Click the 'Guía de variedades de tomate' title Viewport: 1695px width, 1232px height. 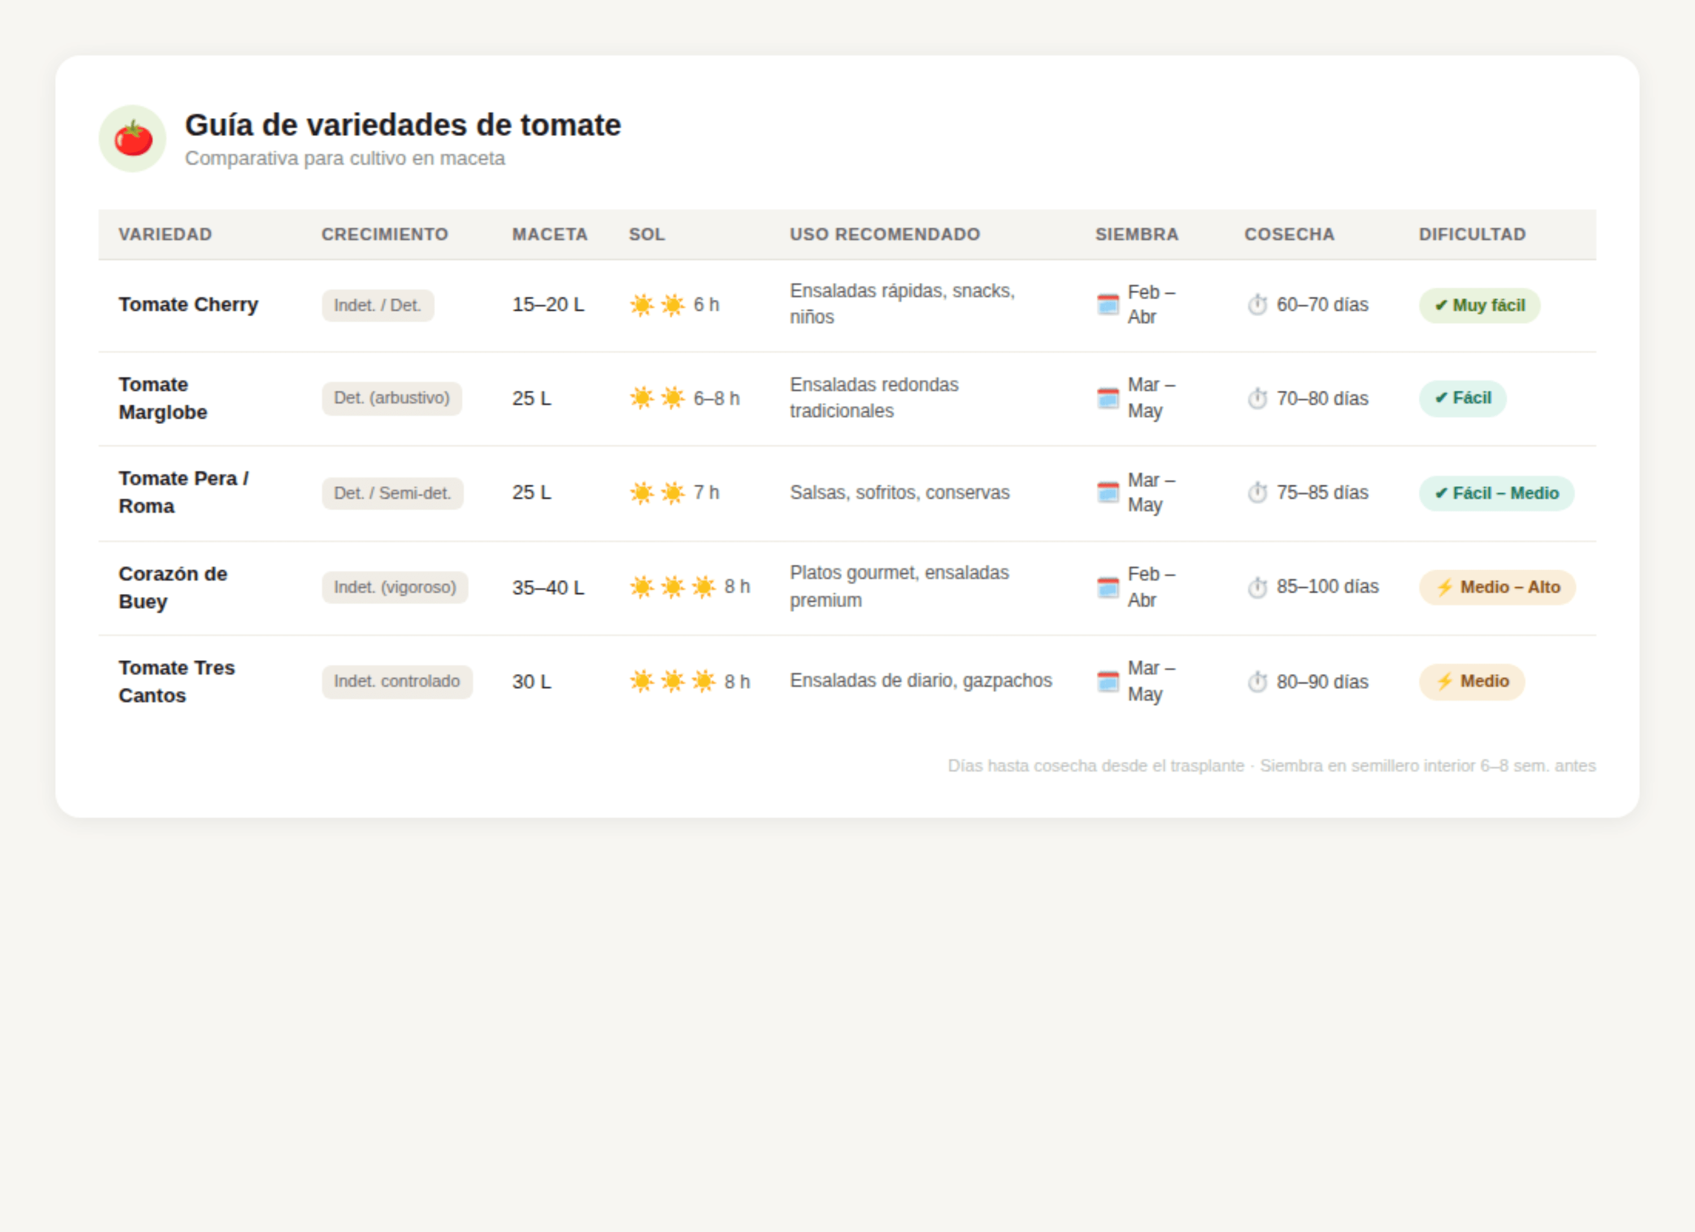tap(403, 125)
